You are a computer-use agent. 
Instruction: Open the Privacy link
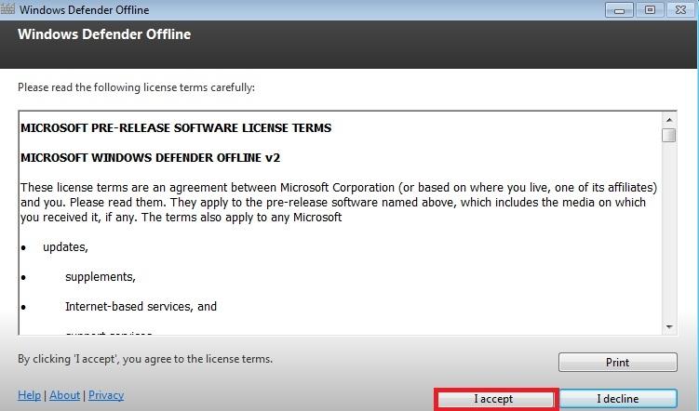pos(106,395)
